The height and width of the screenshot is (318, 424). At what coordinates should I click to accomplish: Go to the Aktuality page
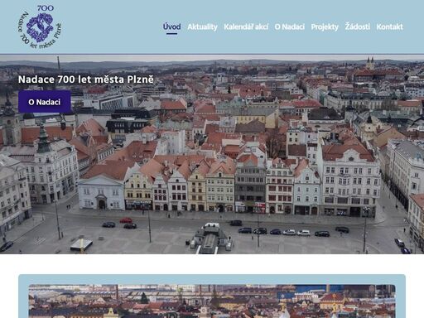[x=202, y=26]
